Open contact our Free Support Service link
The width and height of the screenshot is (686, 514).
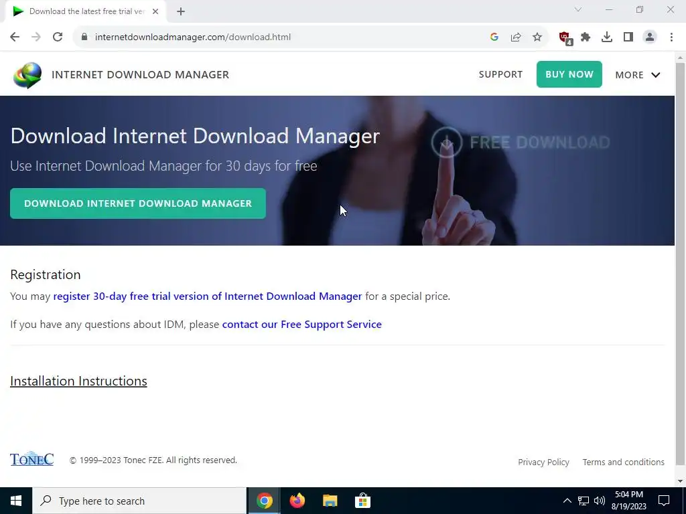(302, 325)
